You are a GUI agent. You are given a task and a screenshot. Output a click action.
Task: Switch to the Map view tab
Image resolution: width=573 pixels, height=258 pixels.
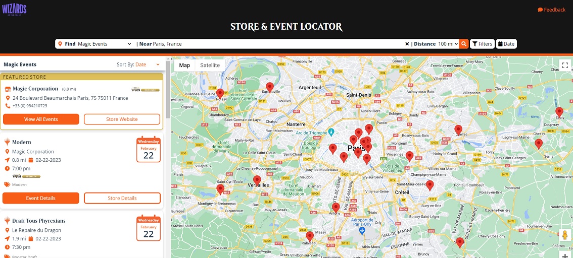(x=184, y=65)
